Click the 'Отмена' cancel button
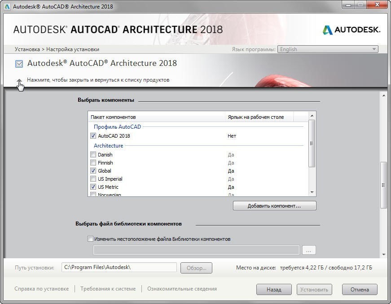Screen dimensions: 391x304 [x=360, y=290]
